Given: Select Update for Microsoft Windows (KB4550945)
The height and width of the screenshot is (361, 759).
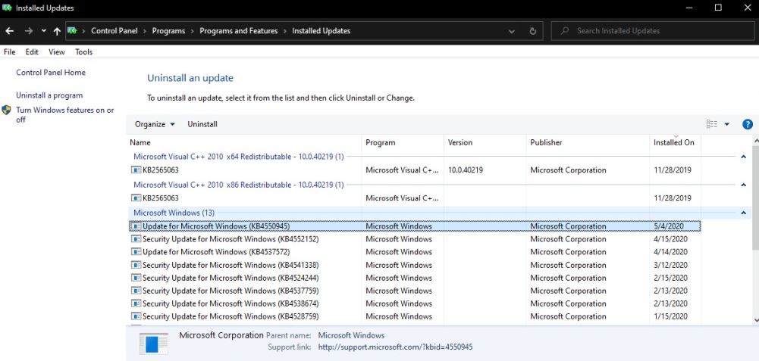Looking at the screenshot, I should (x=415, y=226).
